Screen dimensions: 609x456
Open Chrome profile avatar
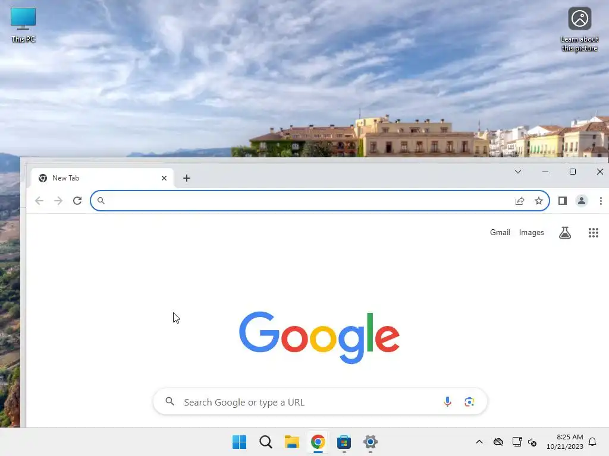click(x=582, y=201)
